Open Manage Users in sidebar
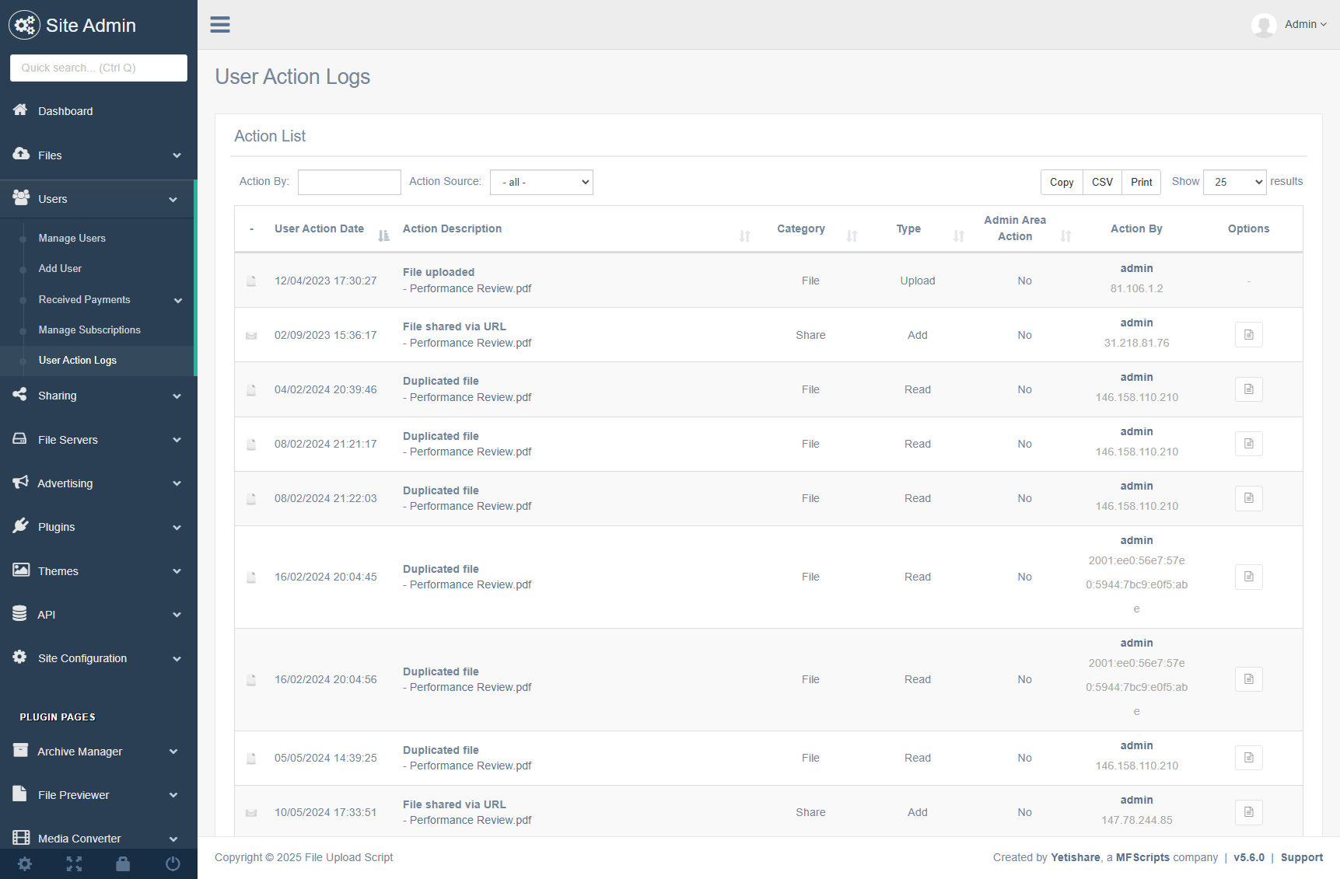The image size is (1340, 879). click(x=72, y=239)
